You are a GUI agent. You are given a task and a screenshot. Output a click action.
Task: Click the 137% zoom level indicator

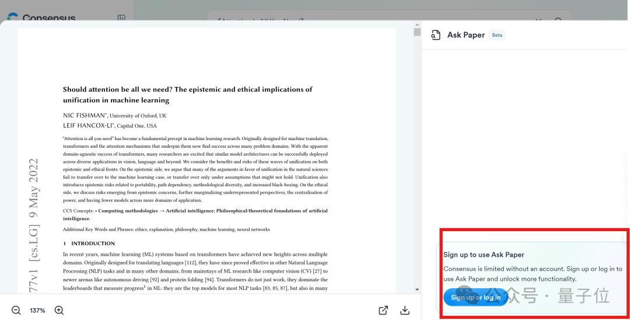37,310
